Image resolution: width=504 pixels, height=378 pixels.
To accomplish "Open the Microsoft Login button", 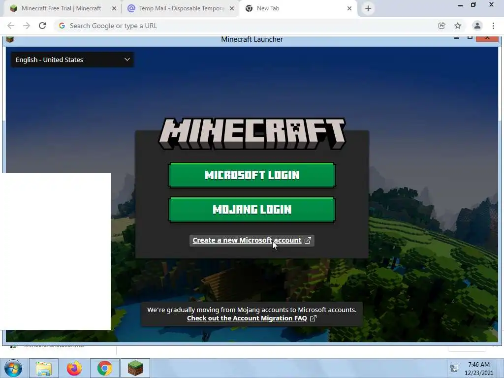I will click(252, 175).
